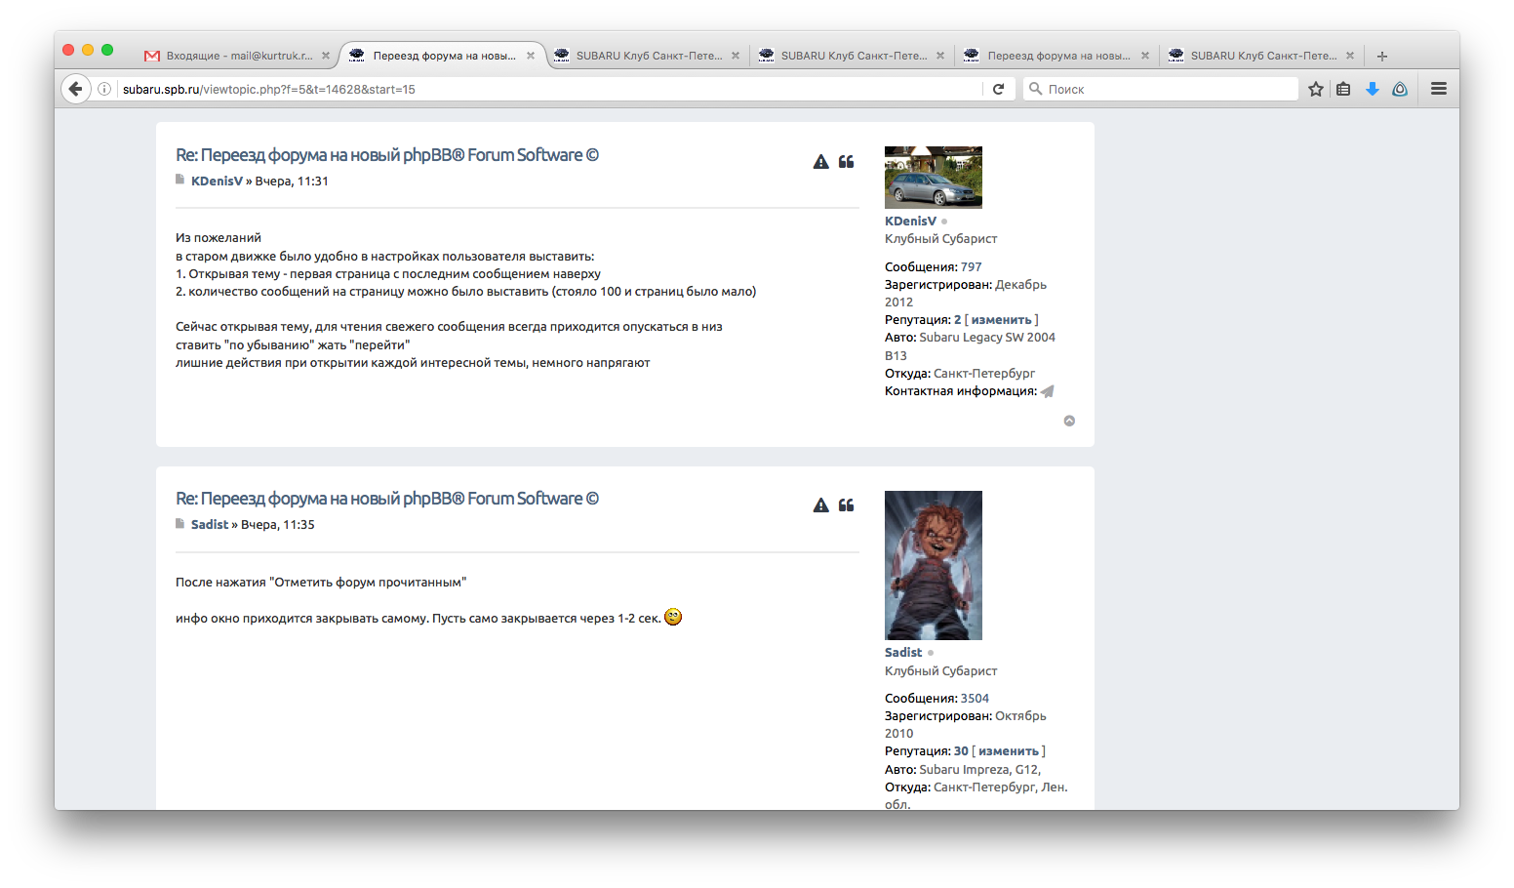Open Sadist's post title Re: Переезд форума link

coord(387,499)
